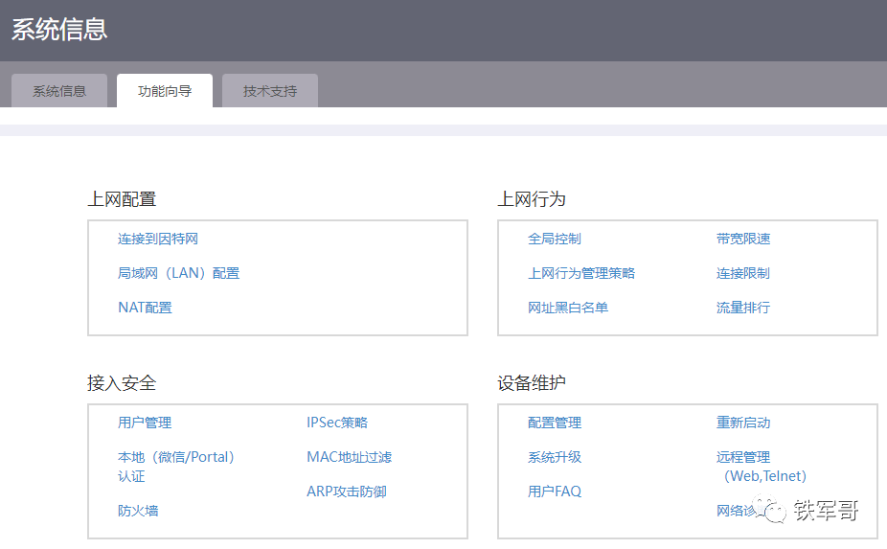Open 配置管理 under 设备维护
887x549 pixels.
point(555,423)
